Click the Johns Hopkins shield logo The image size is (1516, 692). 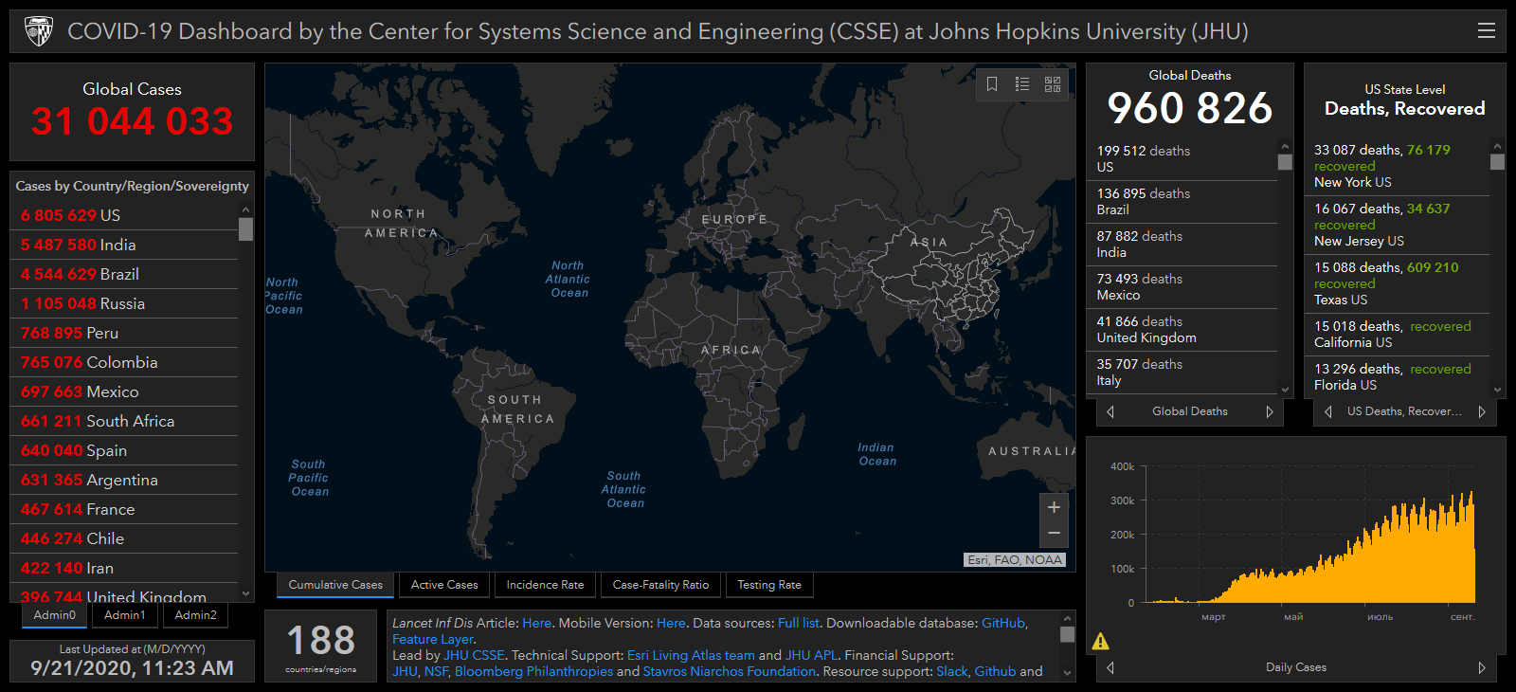coord(39,31)
